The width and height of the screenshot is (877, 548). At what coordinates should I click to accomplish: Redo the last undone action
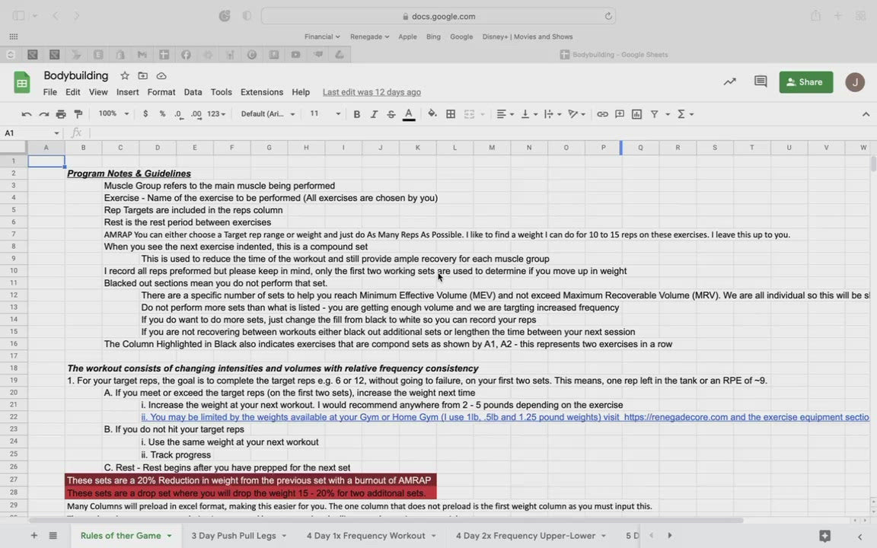coord(43,114)
